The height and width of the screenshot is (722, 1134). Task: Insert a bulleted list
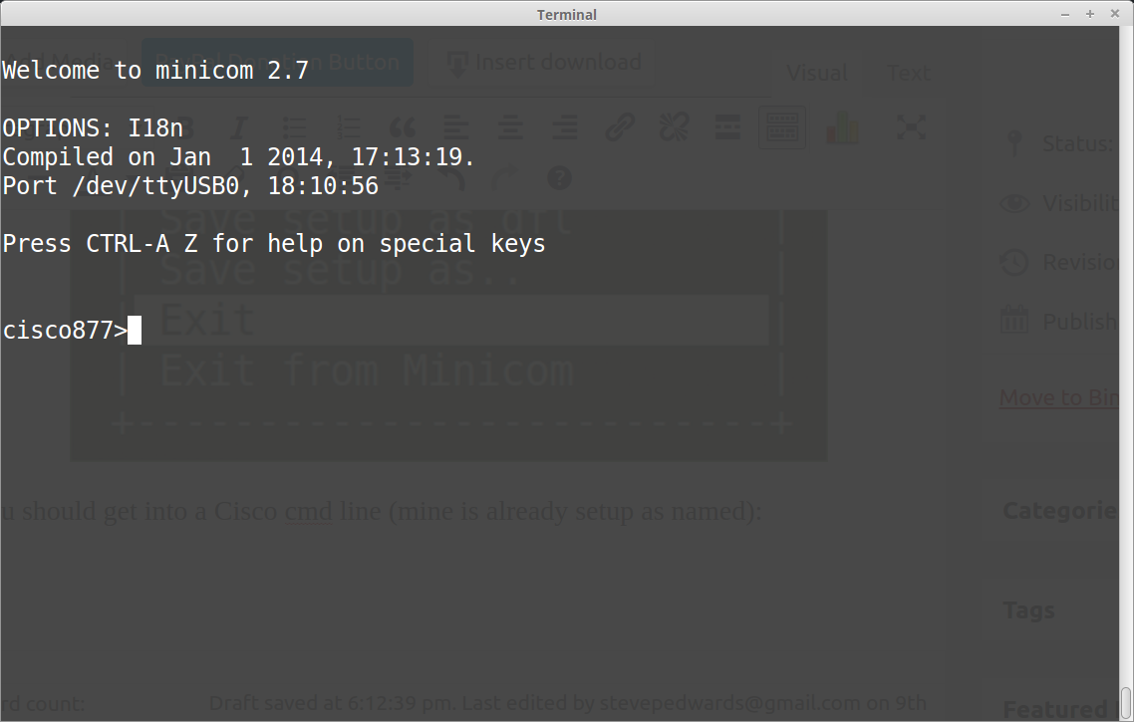(x=295, y=127)
